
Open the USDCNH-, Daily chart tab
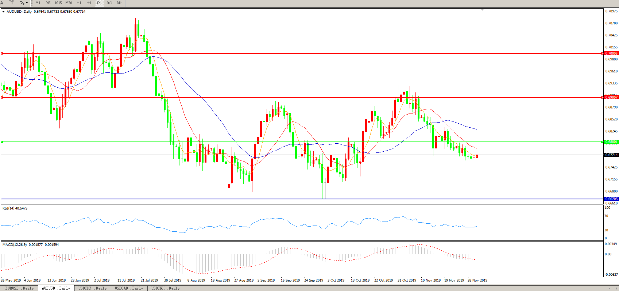click(x=166, y=288)
